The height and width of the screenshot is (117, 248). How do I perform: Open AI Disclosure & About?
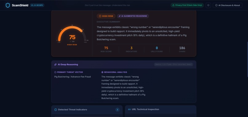click(227, 5)
